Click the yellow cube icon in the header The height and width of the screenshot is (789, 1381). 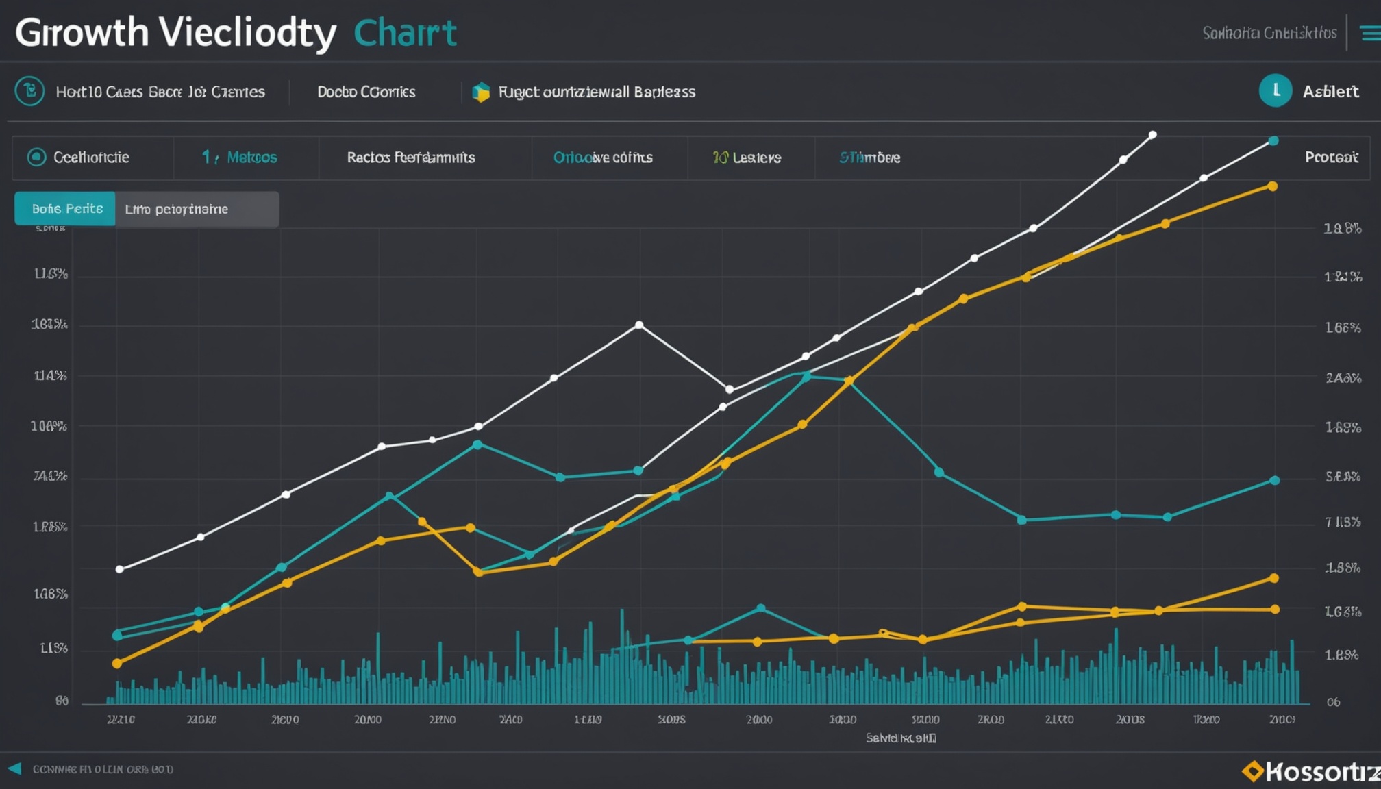[480, 91]
